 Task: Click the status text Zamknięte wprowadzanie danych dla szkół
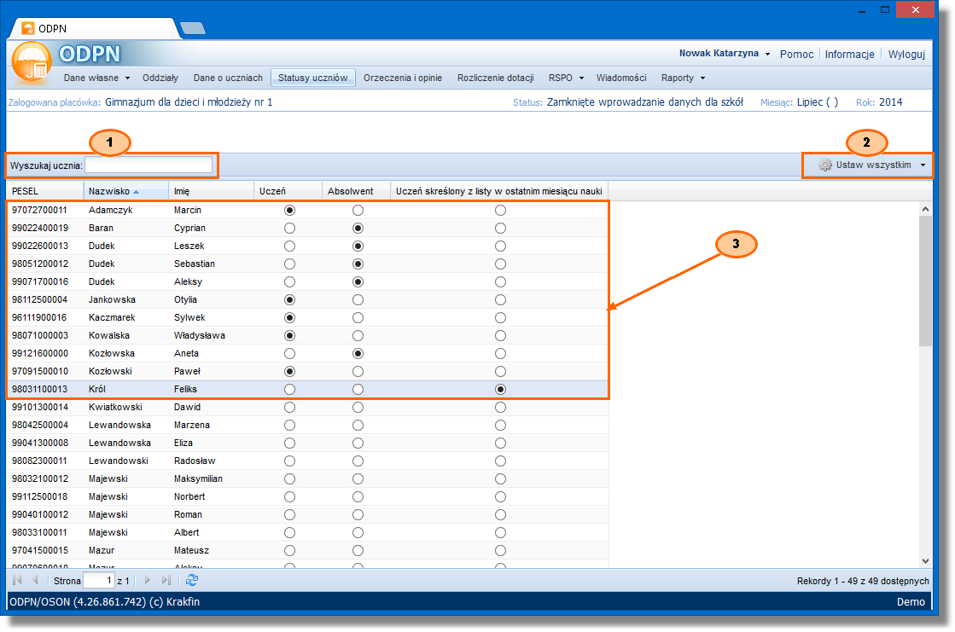tap(645, 102)
